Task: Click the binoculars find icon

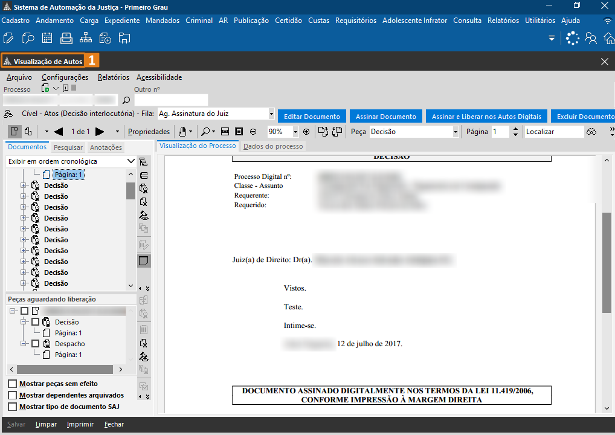Action: (x=591, y=132)
